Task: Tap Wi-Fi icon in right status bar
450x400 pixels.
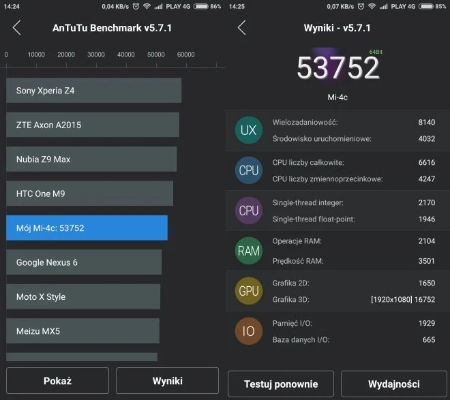Action: tap(372, 6)
